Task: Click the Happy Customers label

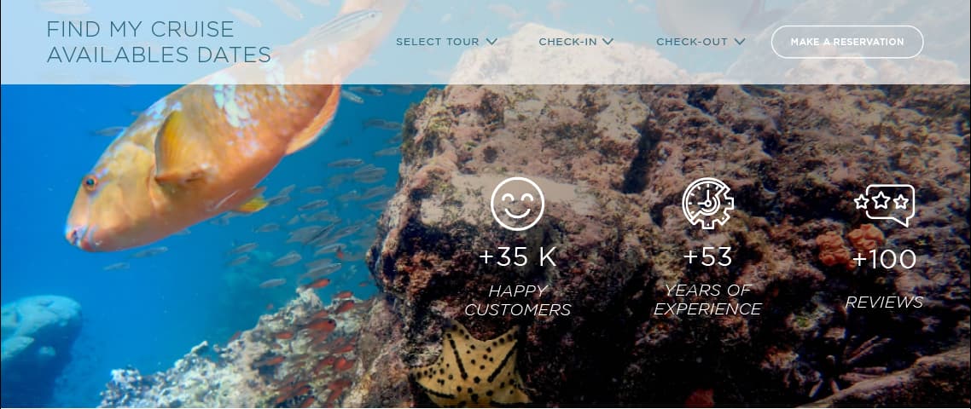Action: (x=518, y=300)
